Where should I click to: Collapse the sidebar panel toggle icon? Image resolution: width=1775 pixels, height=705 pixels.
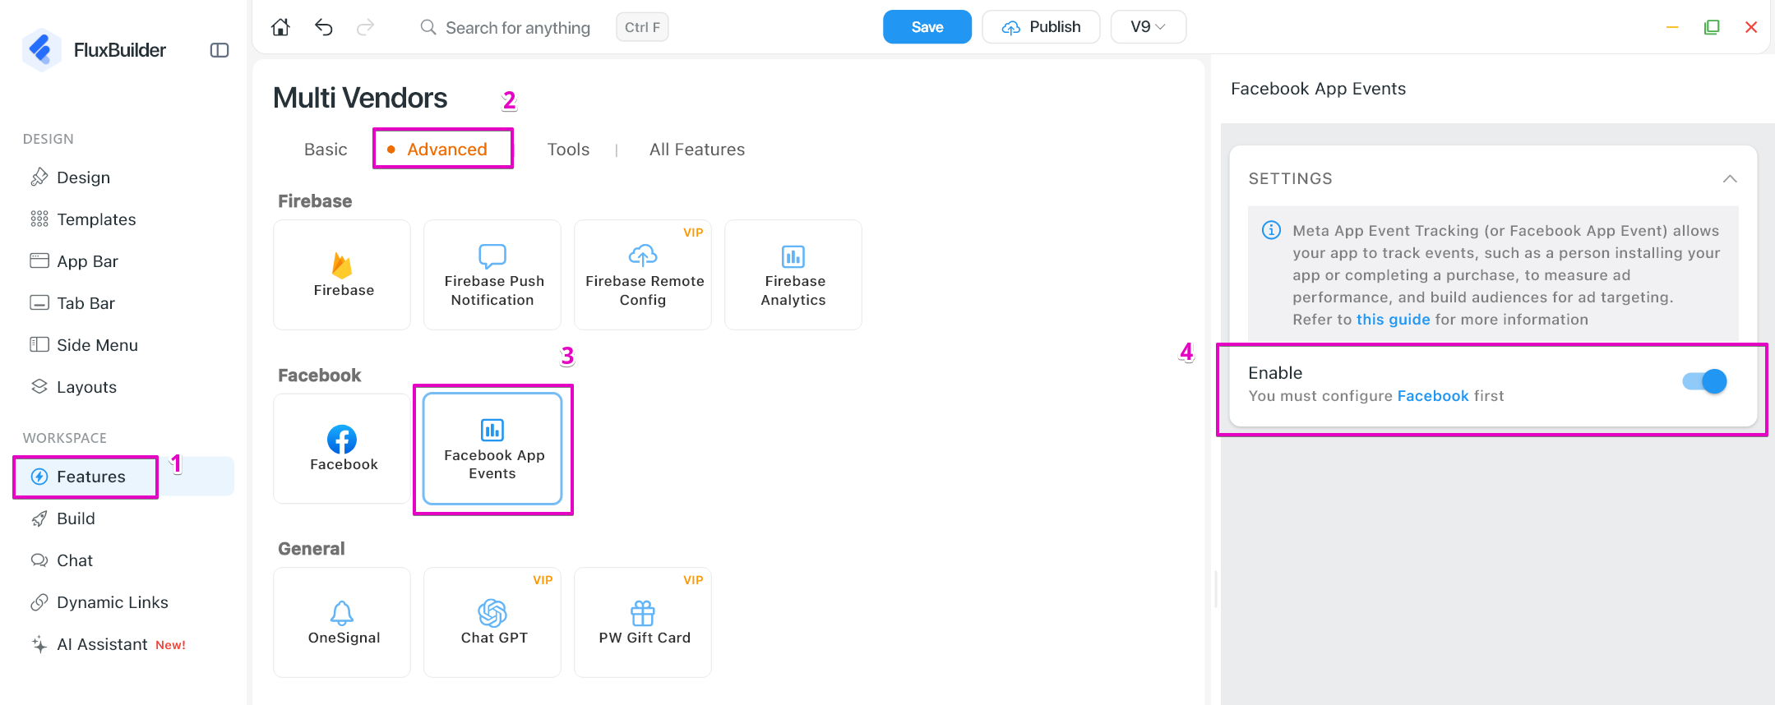pos(220,50)
